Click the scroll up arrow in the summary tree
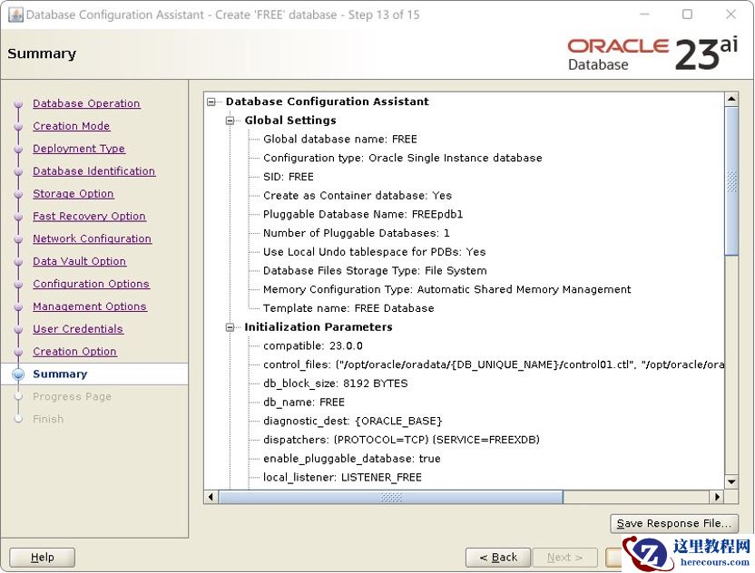The image size is (755, 573). 731,99
